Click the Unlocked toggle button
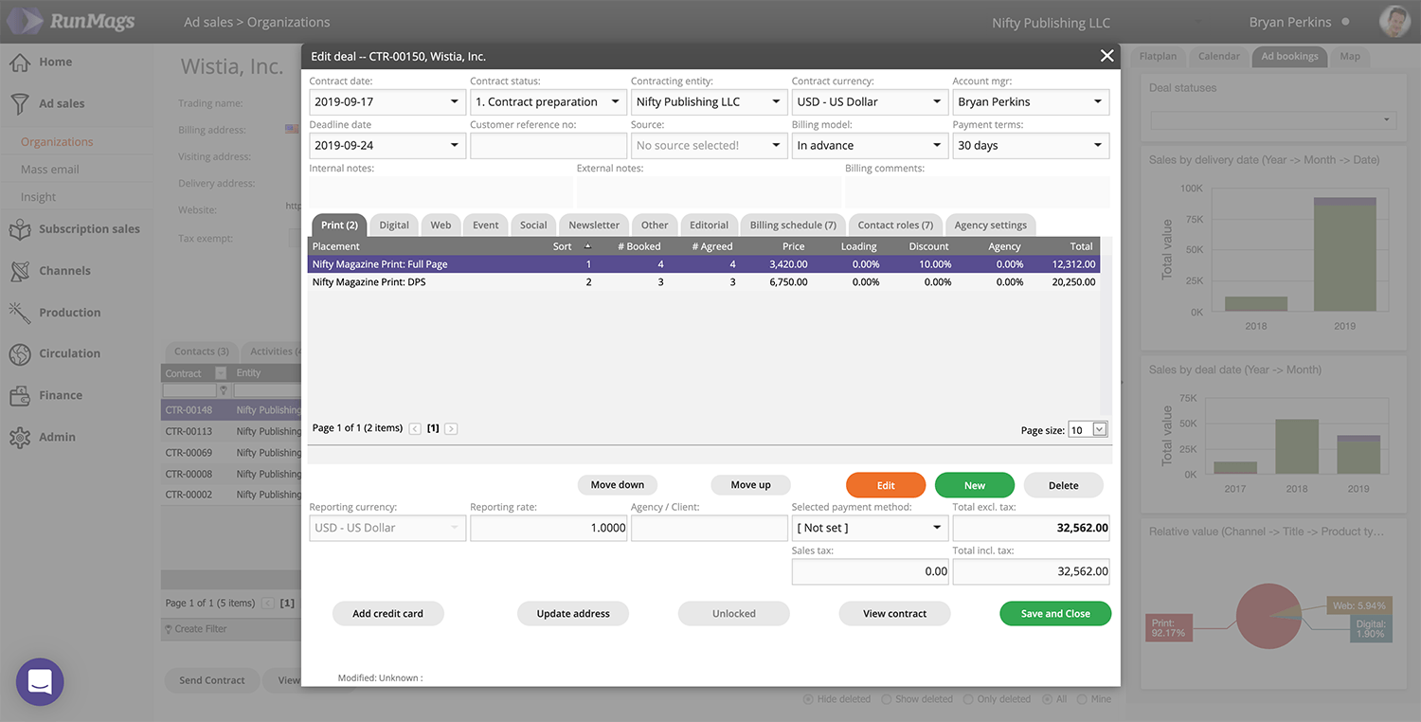Image resolution: width=1421 pixels, height=722 pixels. point(734,614)
